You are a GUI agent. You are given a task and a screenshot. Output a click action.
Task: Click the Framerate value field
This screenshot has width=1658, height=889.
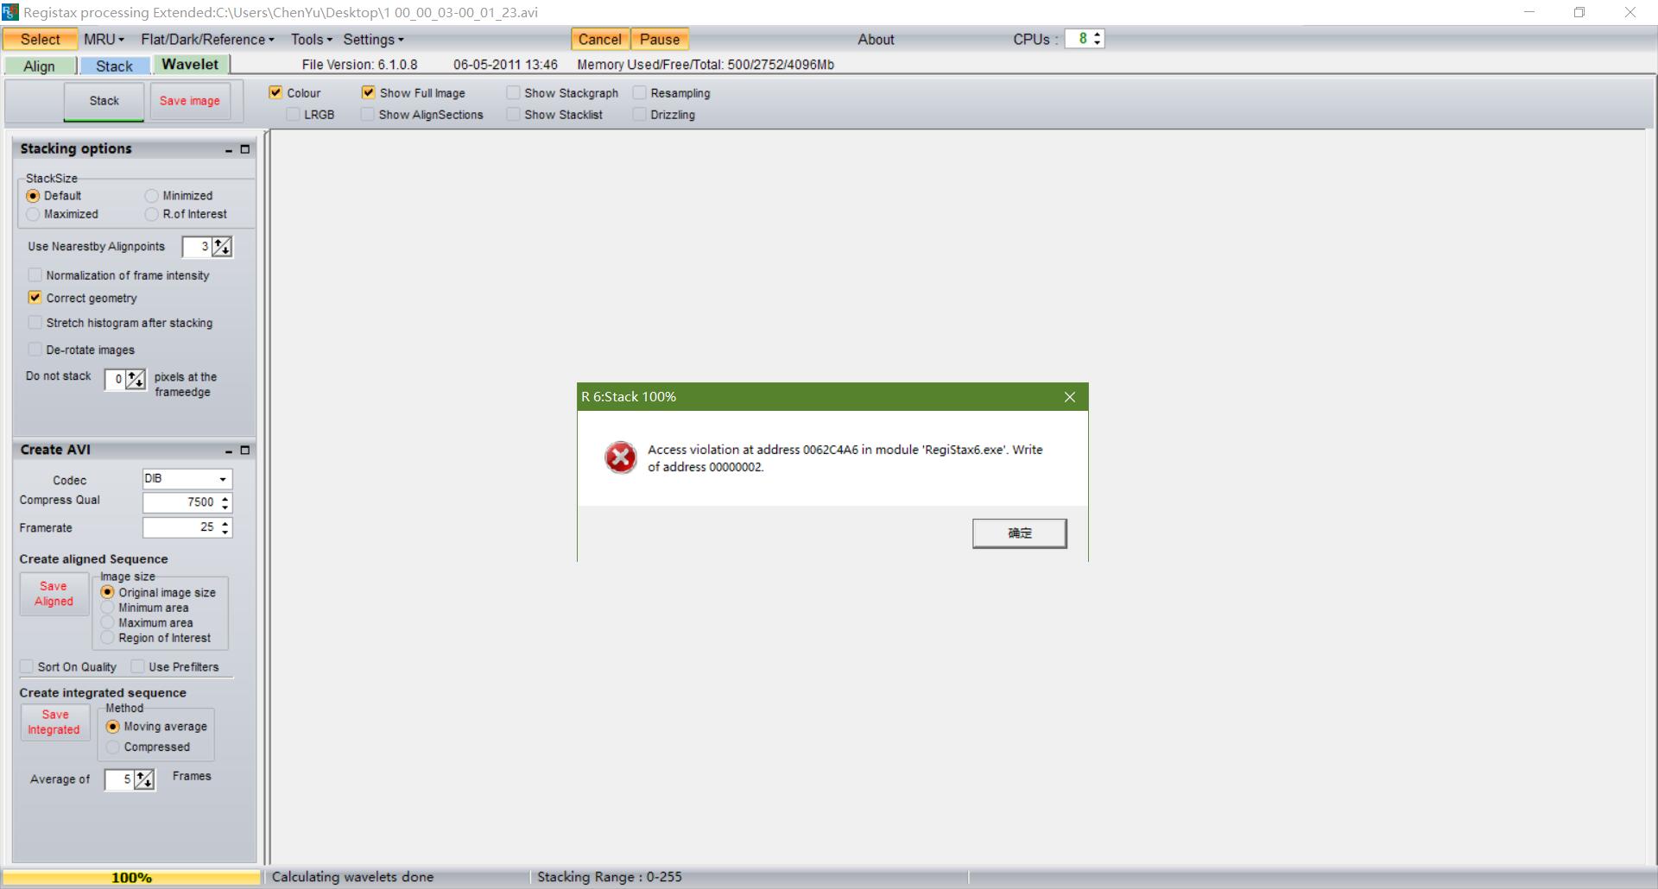(180, 527)
